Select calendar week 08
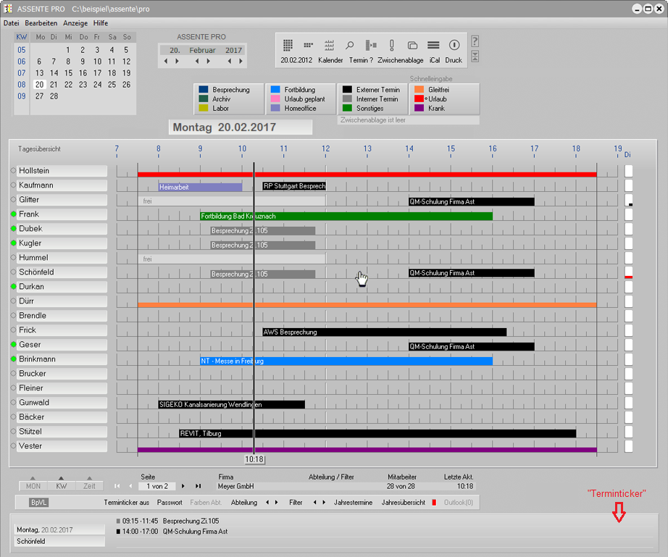This screenshot has width=668, height=557. click(x=21, y=85)
